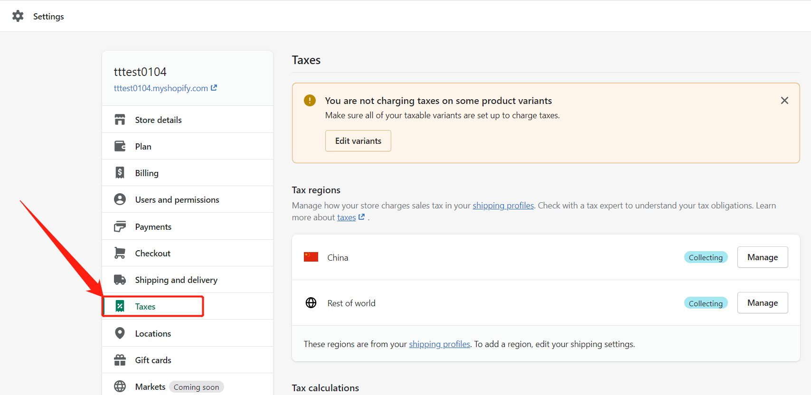The height and width of the screenshot is (395, 811).
Task: Click 'You are not charging taxes' banner title
Action: [x=438, y=101]
